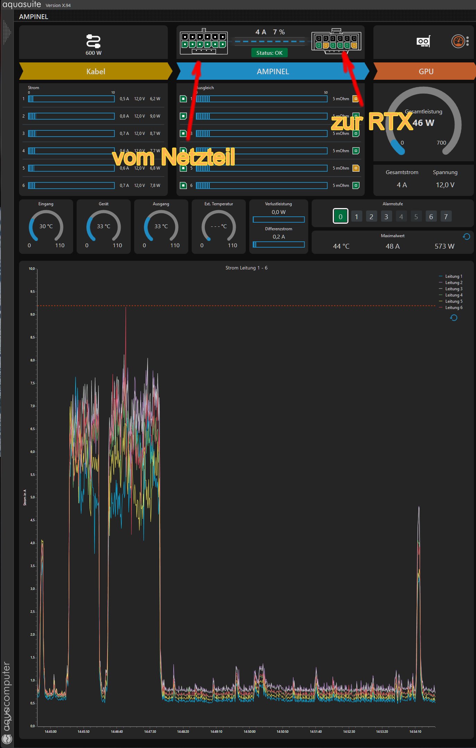The height and width of the screenshot is (748, 476).
Task: Click the orange resistor icon on Ausgleich row 5
Action: point(356,168)
